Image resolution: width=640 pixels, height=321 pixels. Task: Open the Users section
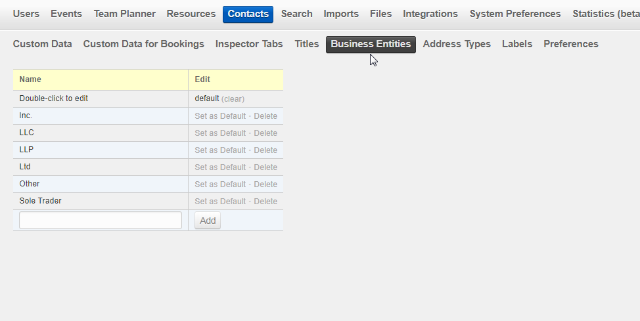point(26,14)
